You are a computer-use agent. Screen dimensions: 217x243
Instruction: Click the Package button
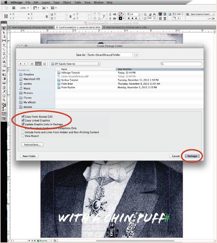point(192,156)
